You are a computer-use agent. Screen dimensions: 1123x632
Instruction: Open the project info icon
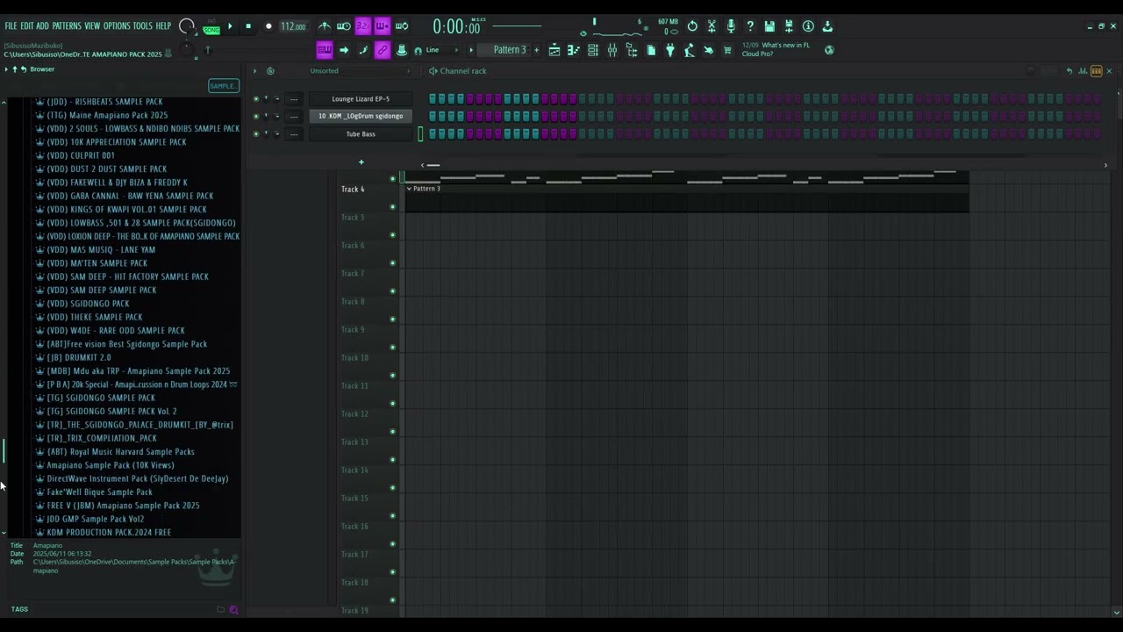(x=808, y=26)
